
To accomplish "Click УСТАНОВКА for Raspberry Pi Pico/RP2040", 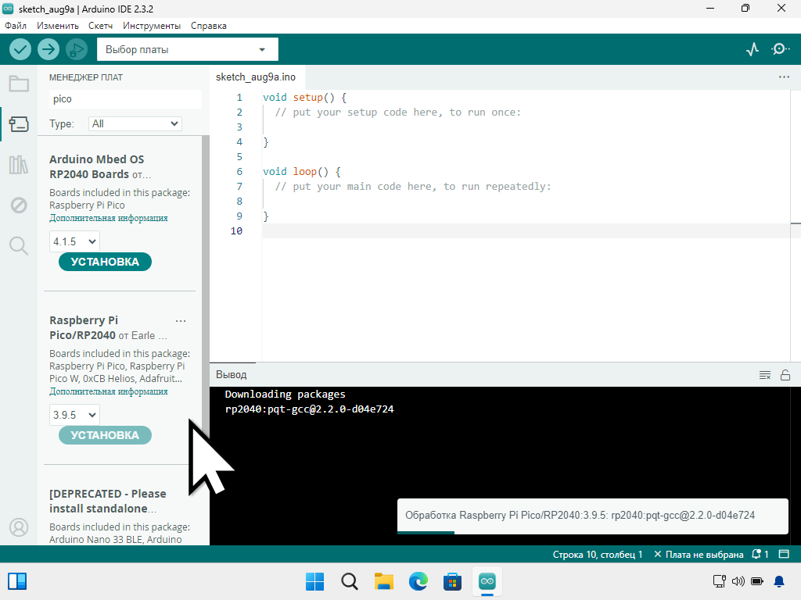I will (x=105, y=435).
